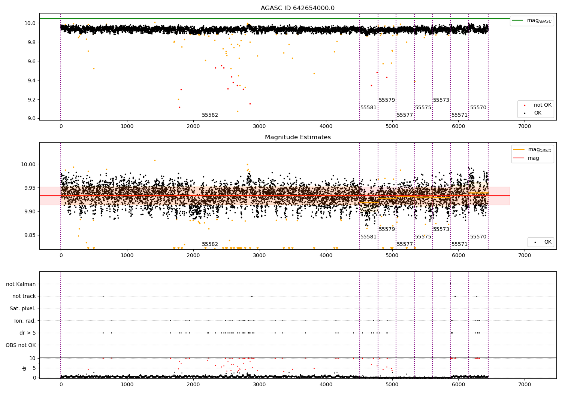Select the mag AGASC legend label
Viewport: 562px width, 393px height.
click(539, 21)
